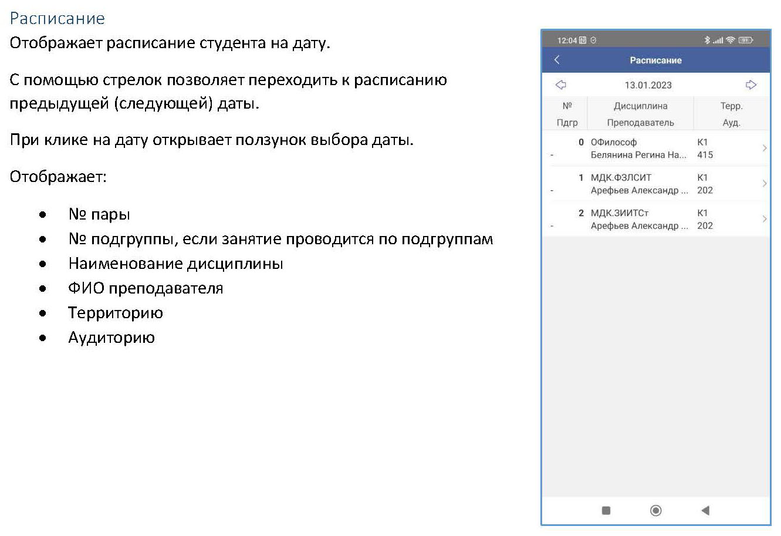
Task: Tap Android circular home button
Action: click(x=656, y=510)
